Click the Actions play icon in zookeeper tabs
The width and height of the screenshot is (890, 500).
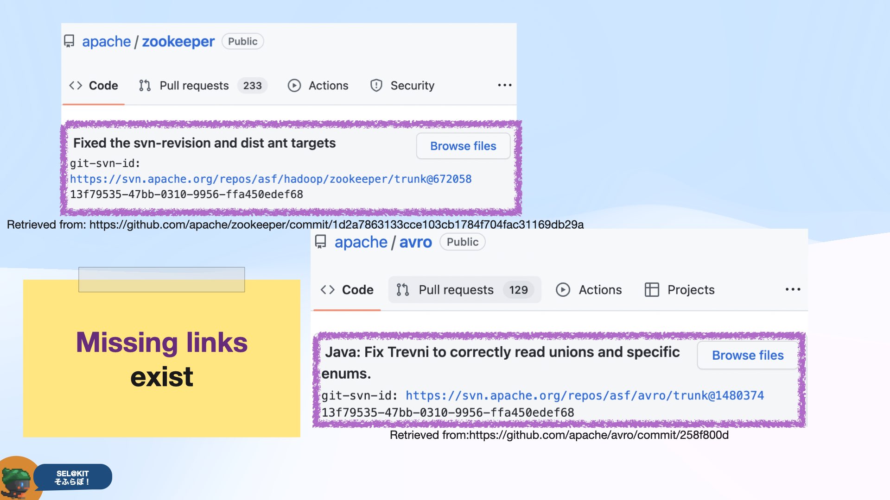[294, 86]
